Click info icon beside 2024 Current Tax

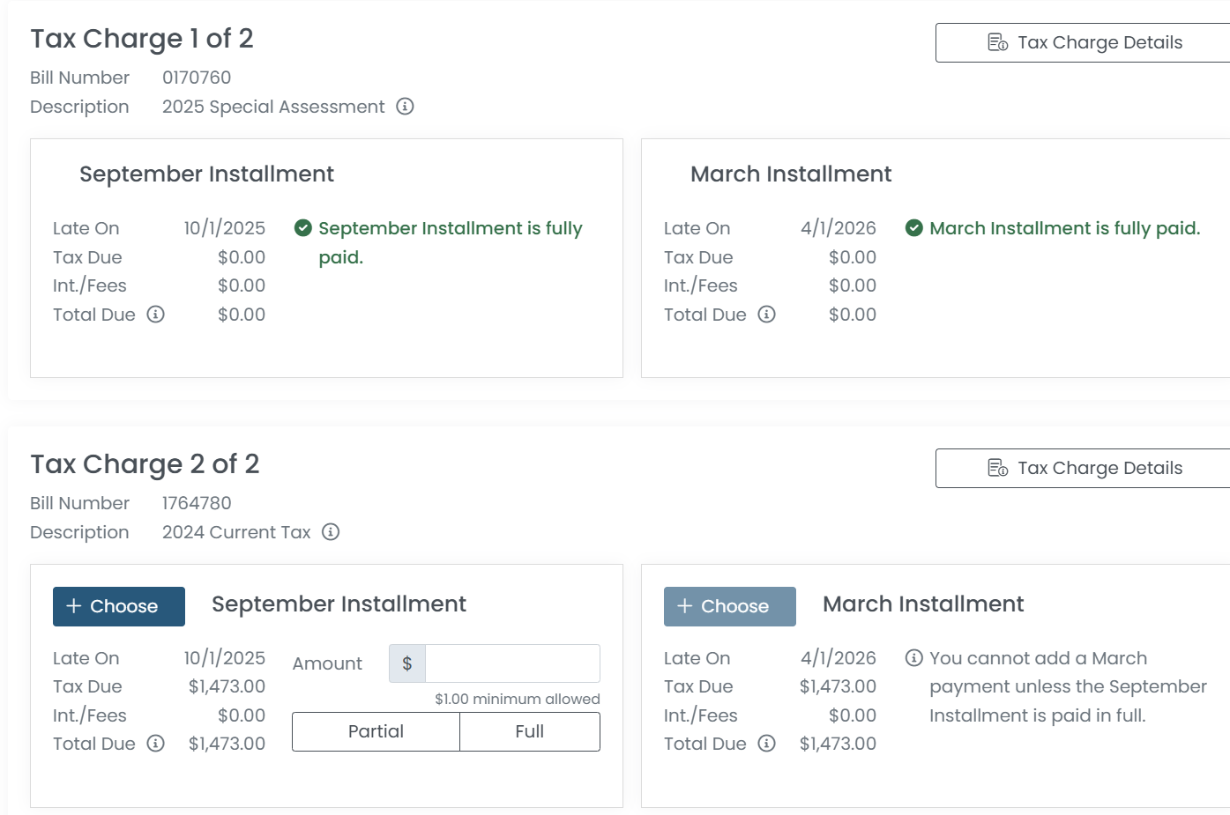pos(331,532)
